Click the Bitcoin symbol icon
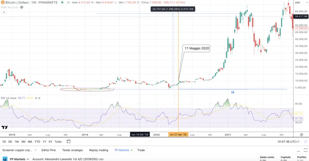Viewport: 309px width, 161px height. [3, 2]
